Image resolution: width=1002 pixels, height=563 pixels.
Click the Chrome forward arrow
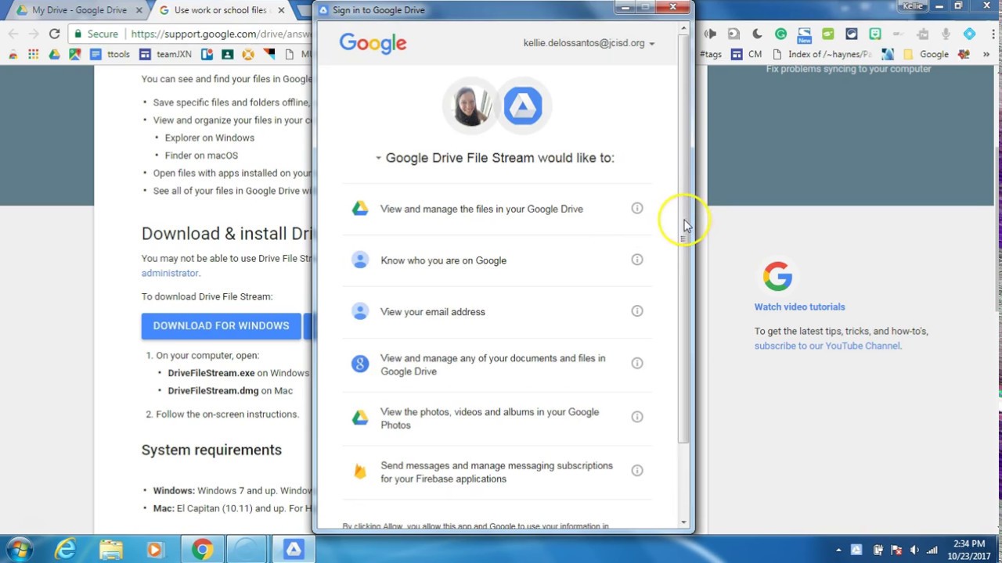point(34,34)
